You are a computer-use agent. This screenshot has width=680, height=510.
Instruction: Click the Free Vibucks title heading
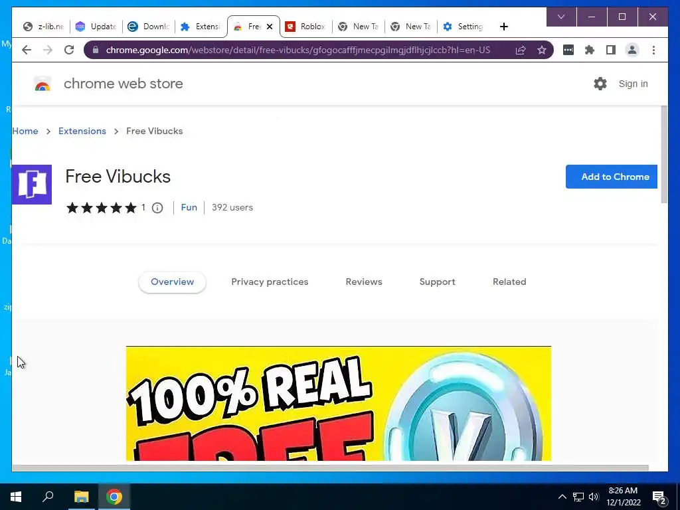click(x=118, y=177)
